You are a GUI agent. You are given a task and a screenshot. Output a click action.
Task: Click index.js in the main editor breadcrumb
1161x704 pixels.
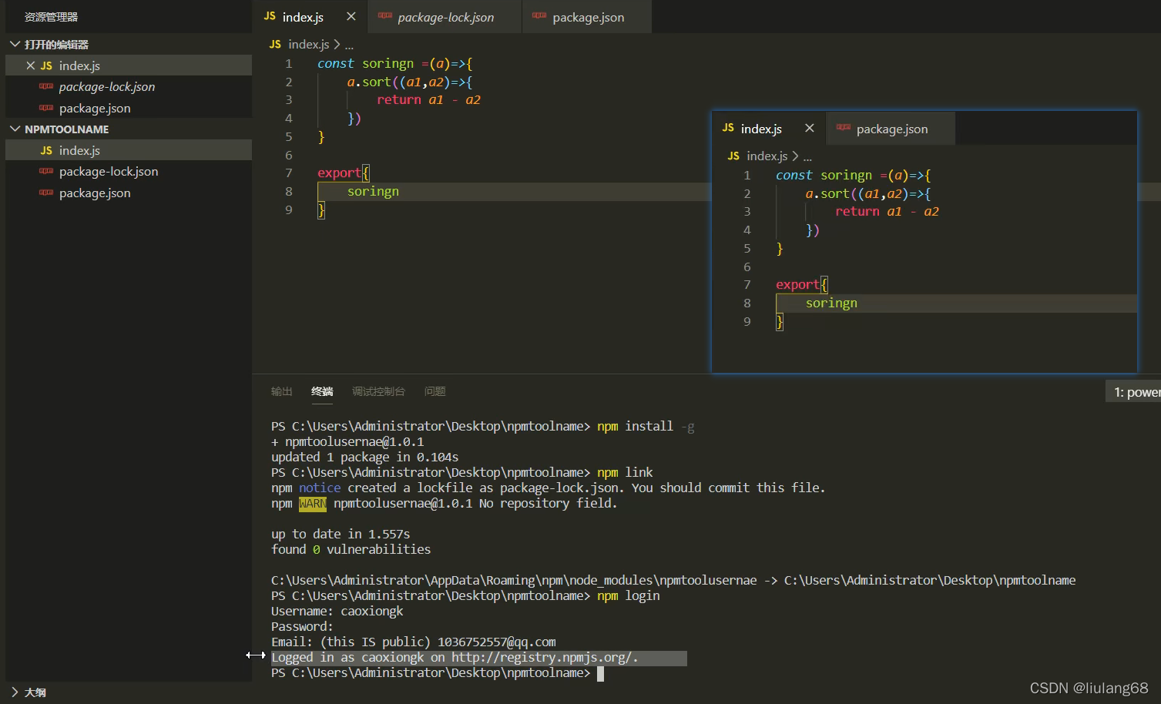pyautogui.click(x=308, y=45)
